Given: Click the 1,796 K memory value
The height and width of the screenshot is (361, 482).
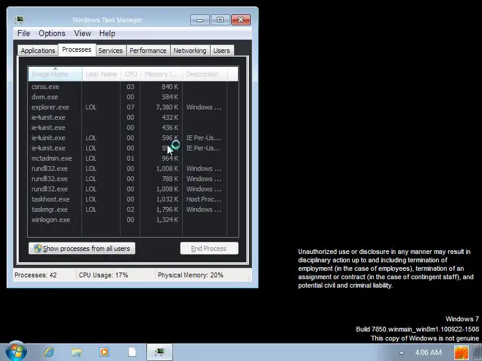Looking at the screenshot, I should pyautogui.click(x=167, y=209).
